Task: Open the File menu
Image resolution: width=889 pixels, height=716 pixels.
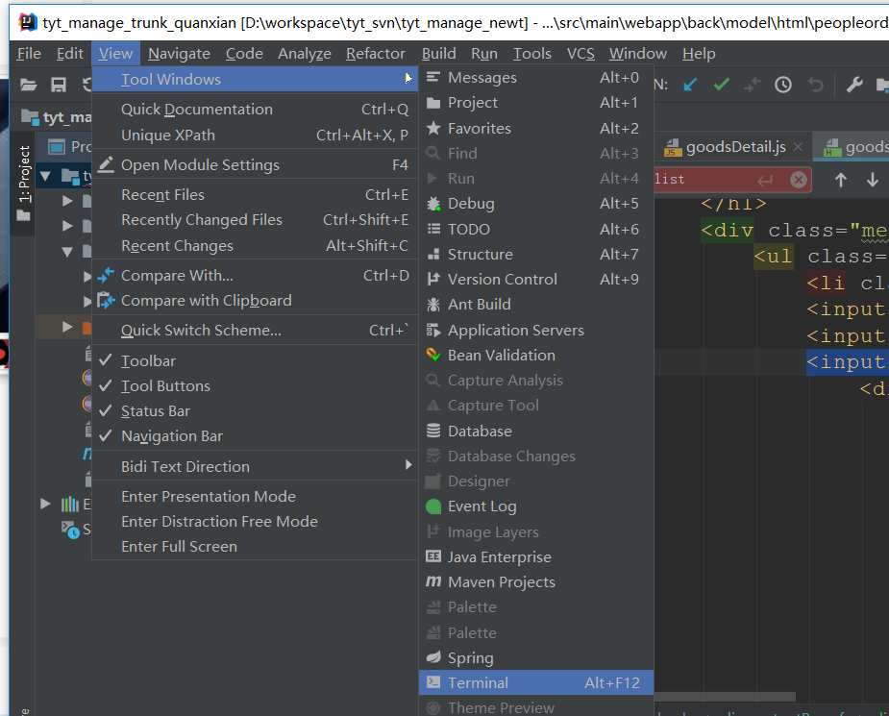Action: [x=29, y=53]
